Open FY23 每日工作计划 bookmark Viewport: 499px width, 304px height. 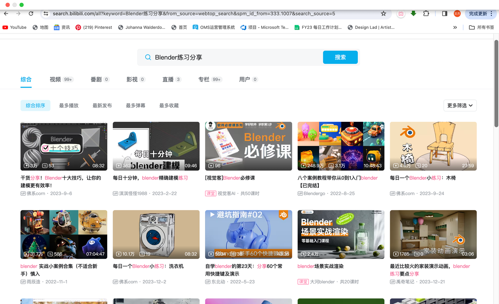(318, 27)
